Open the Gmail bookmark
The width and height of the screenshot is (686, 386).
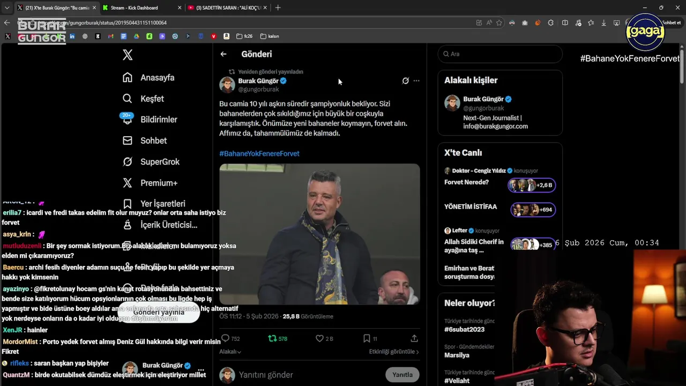pos(110,36)
